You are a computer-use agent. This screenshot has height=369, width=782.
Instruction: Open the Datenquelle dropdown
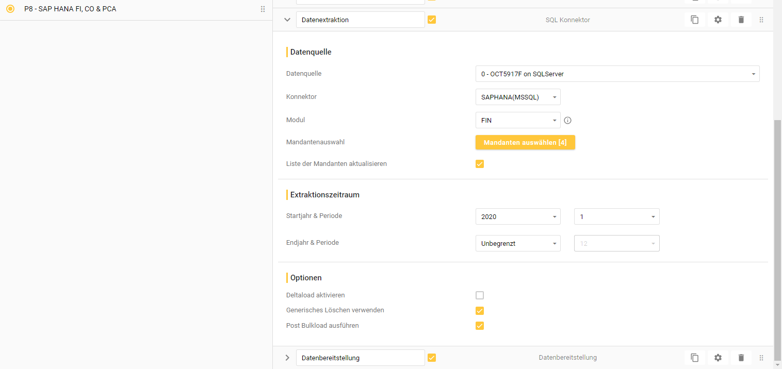click(617, 74)
